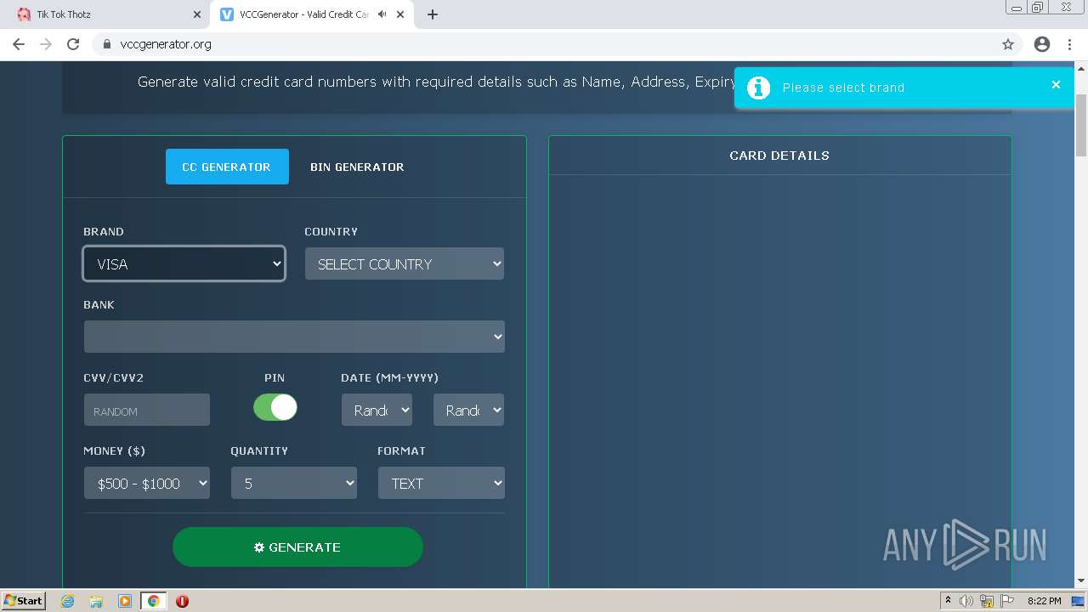The height and width of the screenshot is (612, 1088).
Task: Open the Chrome profile avatar menu
Action: pos(1042,44)
